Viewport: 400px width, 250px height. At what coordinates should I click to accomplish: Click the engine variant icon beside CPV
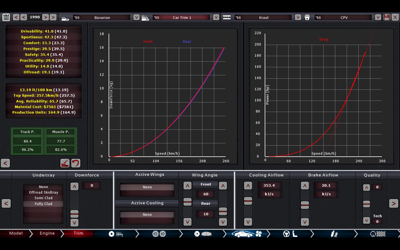click(307, 17)
